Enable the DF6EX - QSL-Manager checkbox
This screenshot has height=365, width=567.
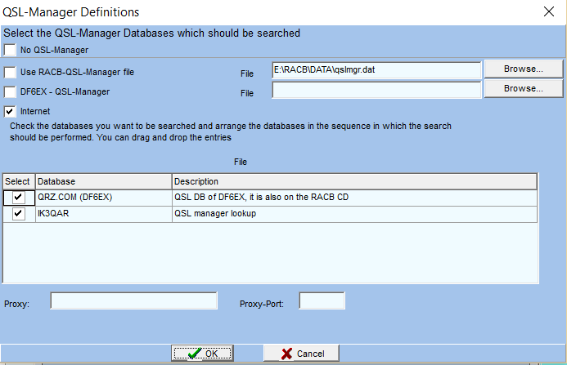[x=10, y=91]
